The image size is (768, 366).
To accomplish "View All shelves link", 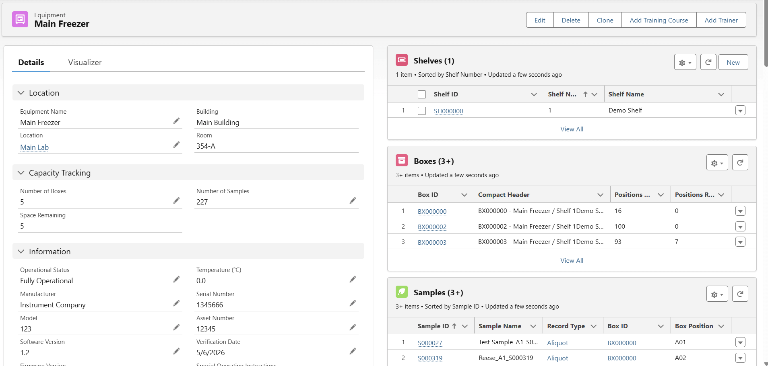I will point(572,129).
